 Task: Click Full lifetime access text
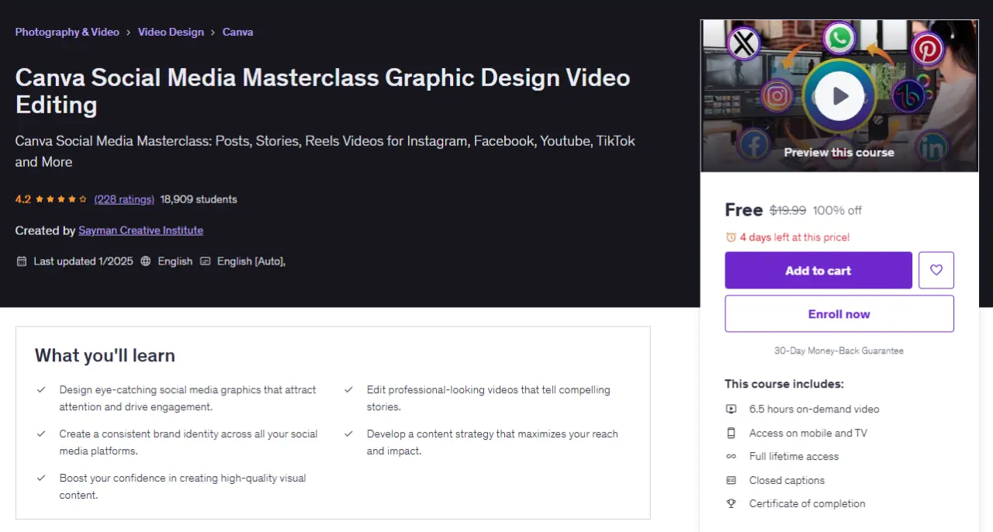[794, 456]
